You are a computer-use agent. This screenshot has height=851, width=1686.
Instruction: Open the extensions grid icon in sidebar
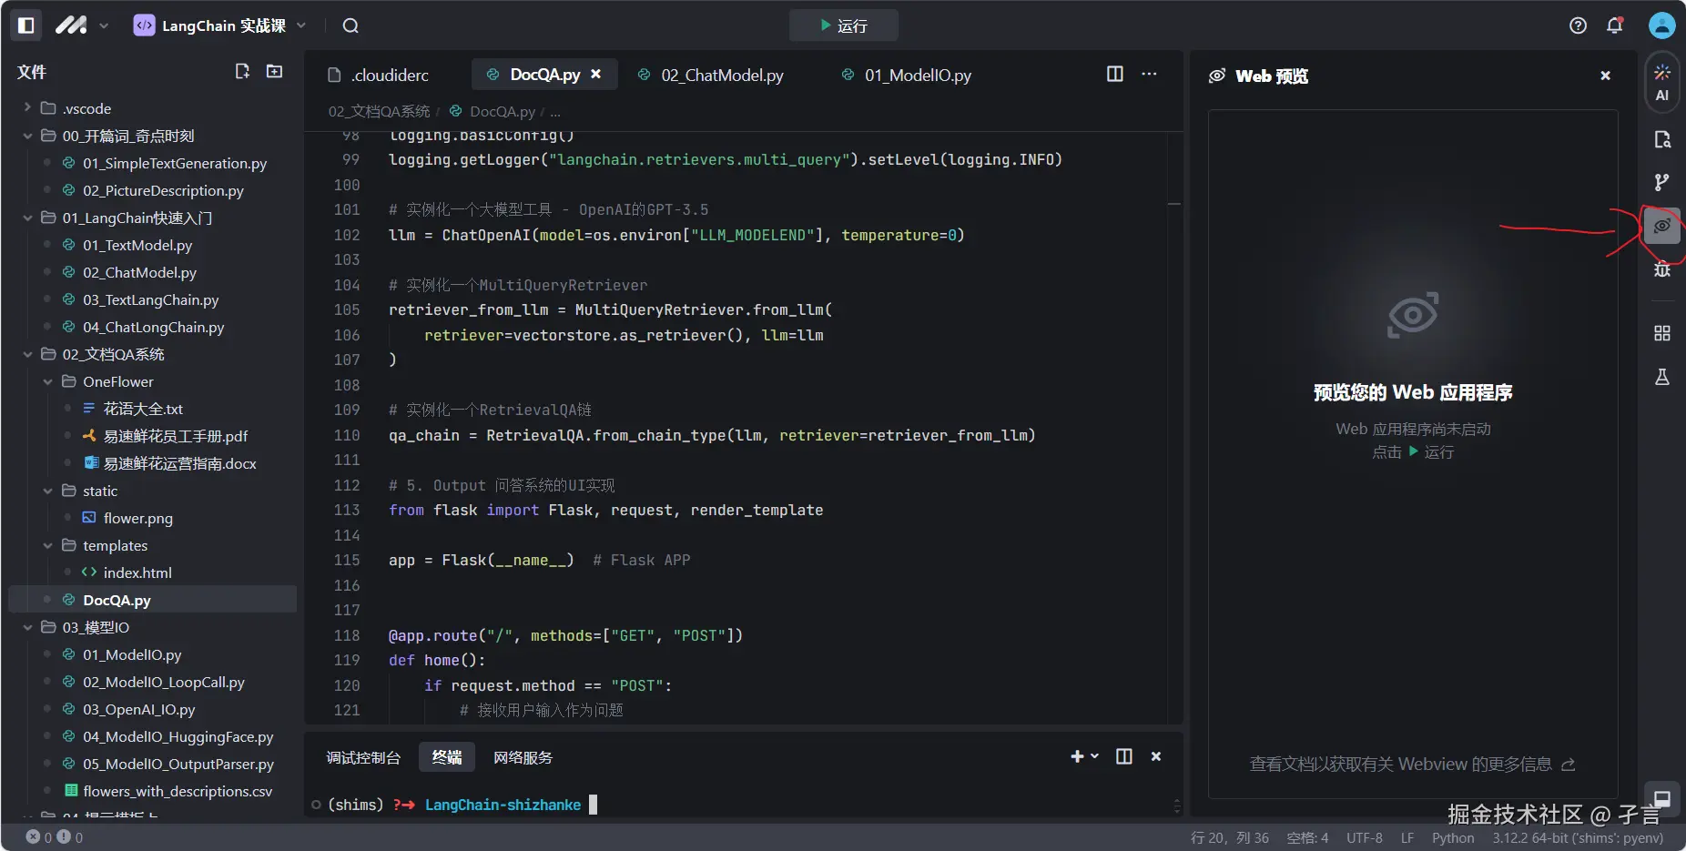point(1662,333)
